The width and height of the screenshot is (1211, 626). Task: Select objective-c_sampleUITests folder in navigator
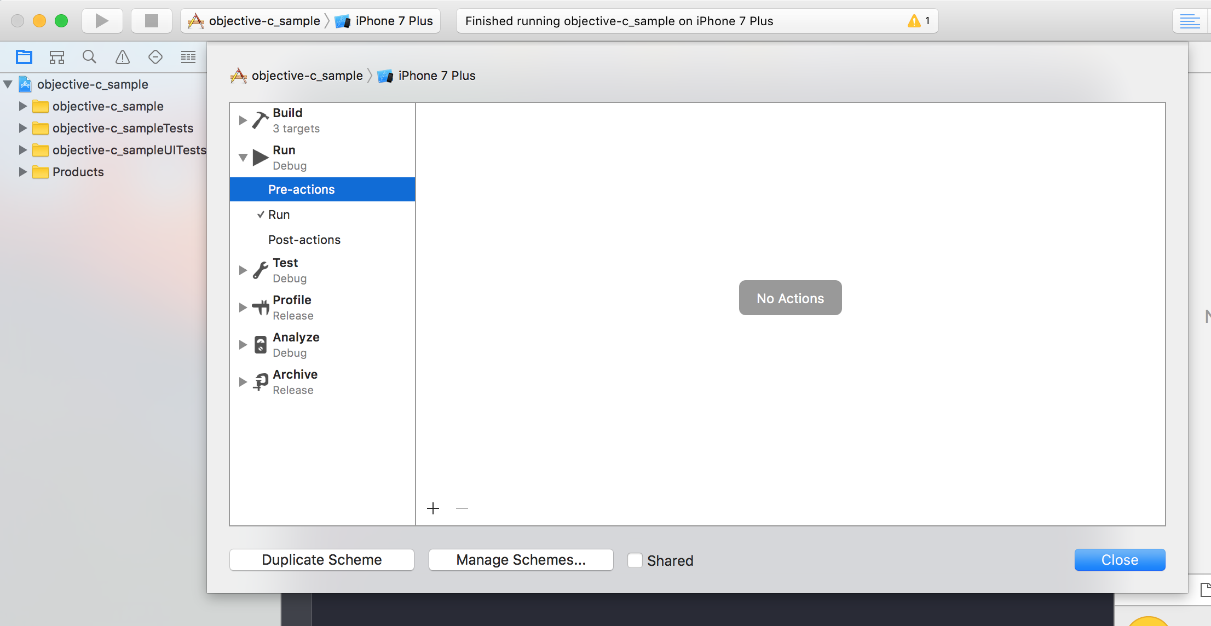click(x=129, y=150)
